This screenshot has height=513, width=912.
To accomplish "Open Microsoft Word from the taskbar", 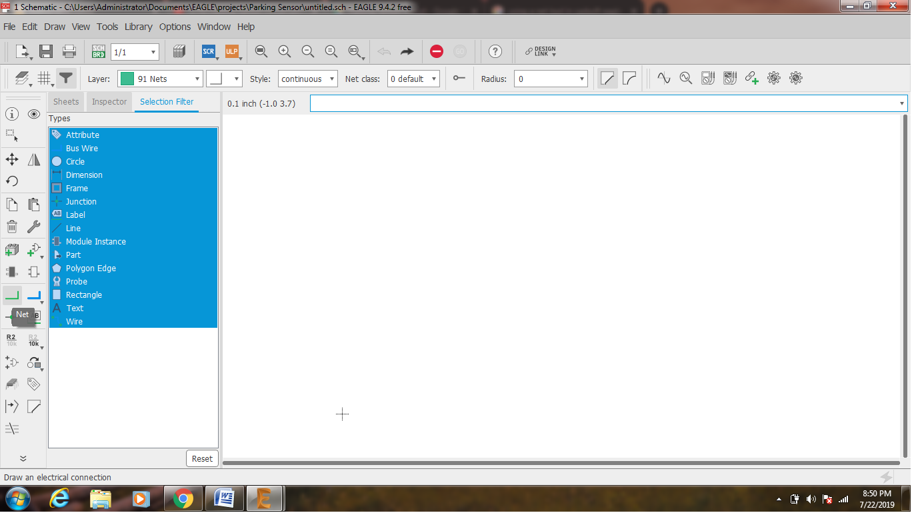I will (224, 498).
